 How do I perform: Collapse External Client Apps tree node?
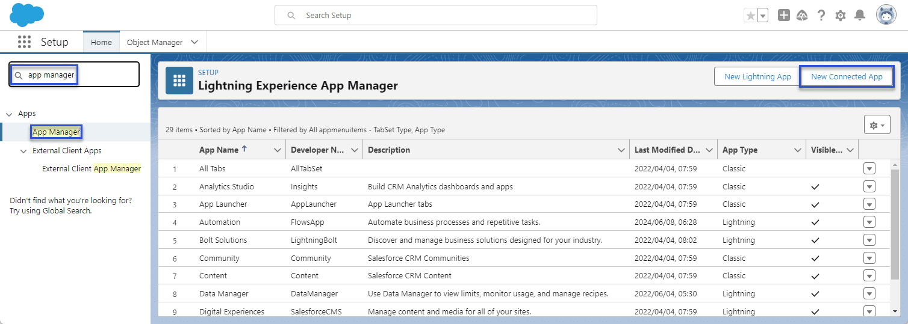coord(23,151)
